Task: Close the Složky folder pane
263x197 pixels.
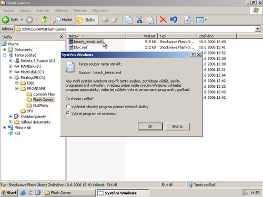Action: [x=62, y=37]
